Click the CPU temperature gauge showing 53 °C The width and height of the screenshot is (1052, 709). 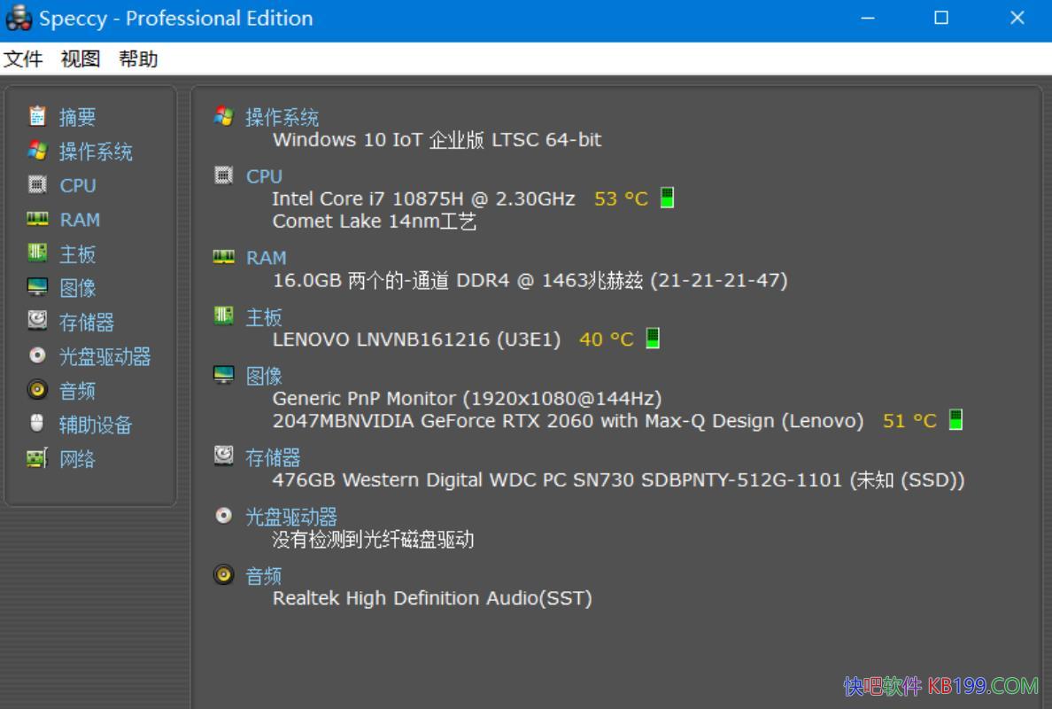(x=667, y=198)
